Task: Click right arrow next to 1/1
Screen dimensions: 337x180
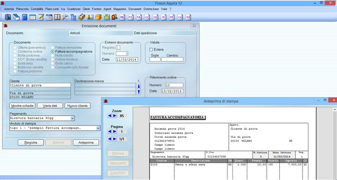Action: tap(115, 139)
